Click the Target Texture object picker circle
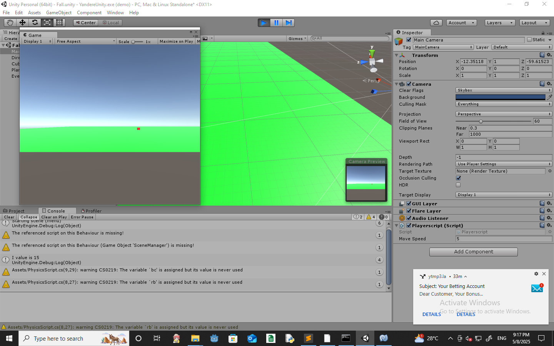554x346 pixels. tap(550, 171)
